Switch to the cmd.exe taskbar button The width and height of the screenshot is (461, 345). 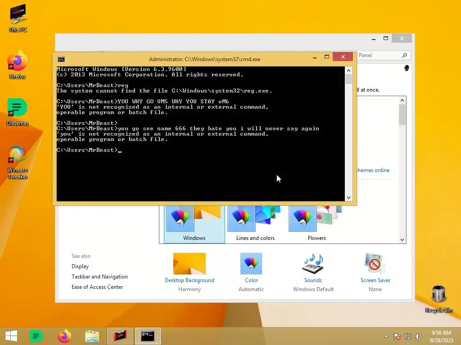click(148, 336)
